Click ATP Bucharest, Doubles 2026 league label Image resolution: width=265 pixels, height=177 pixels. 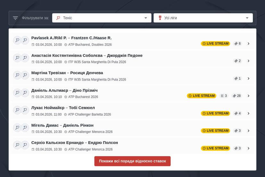pyautogui.click(x=90, y=45)
